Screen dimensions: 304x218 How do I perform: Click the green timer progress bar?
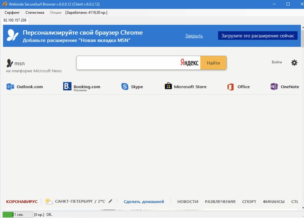pyautogui.click(x=8, y=215)
